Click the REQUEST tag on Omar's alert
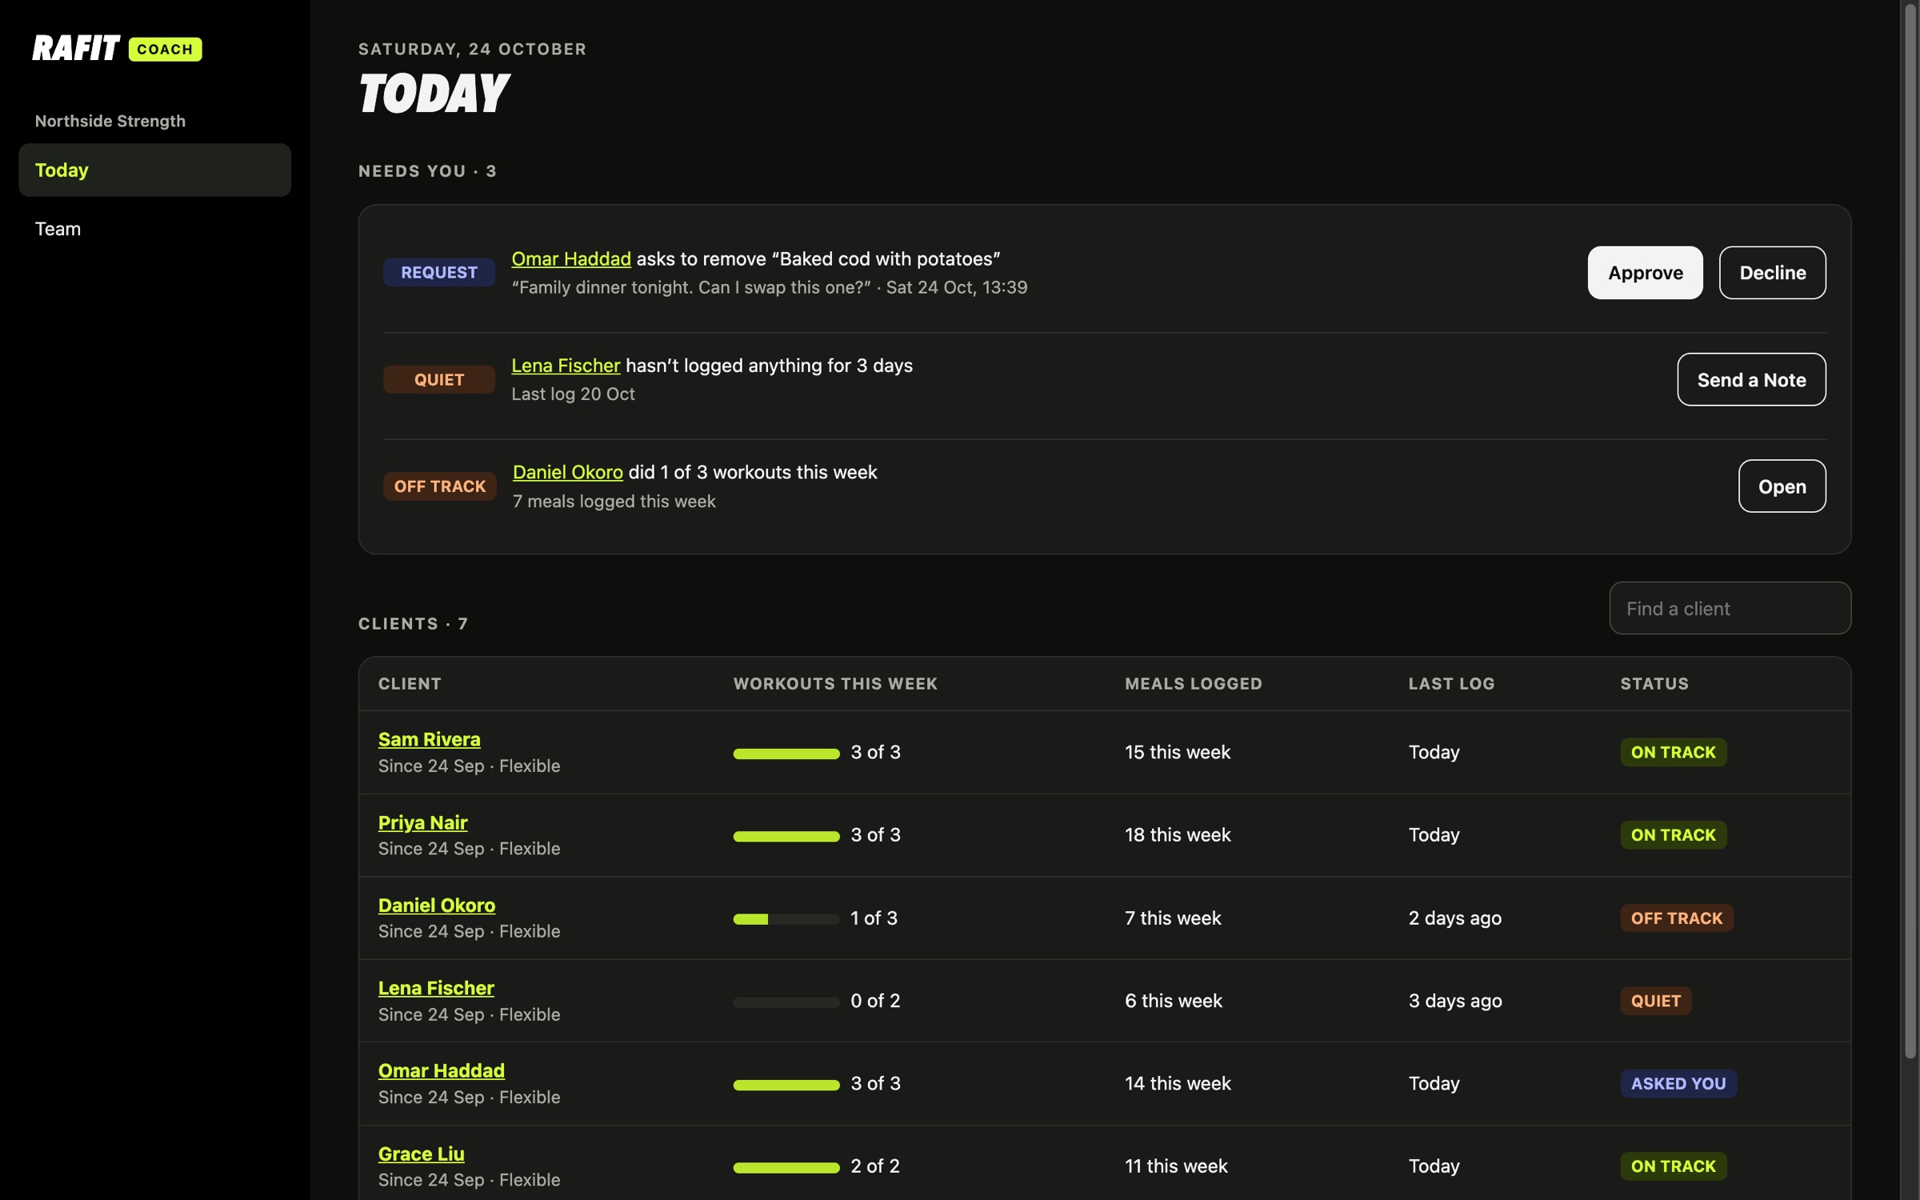 [438, 272]
